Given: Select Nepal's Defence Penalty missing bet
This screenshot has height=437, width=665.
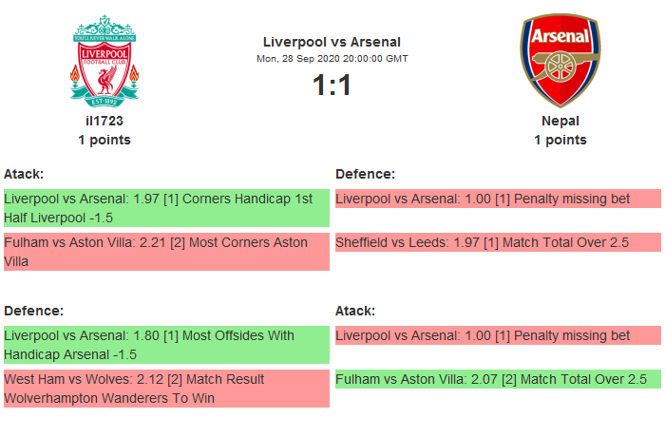Looking at the screenshot, I should [x=498, y=199].
